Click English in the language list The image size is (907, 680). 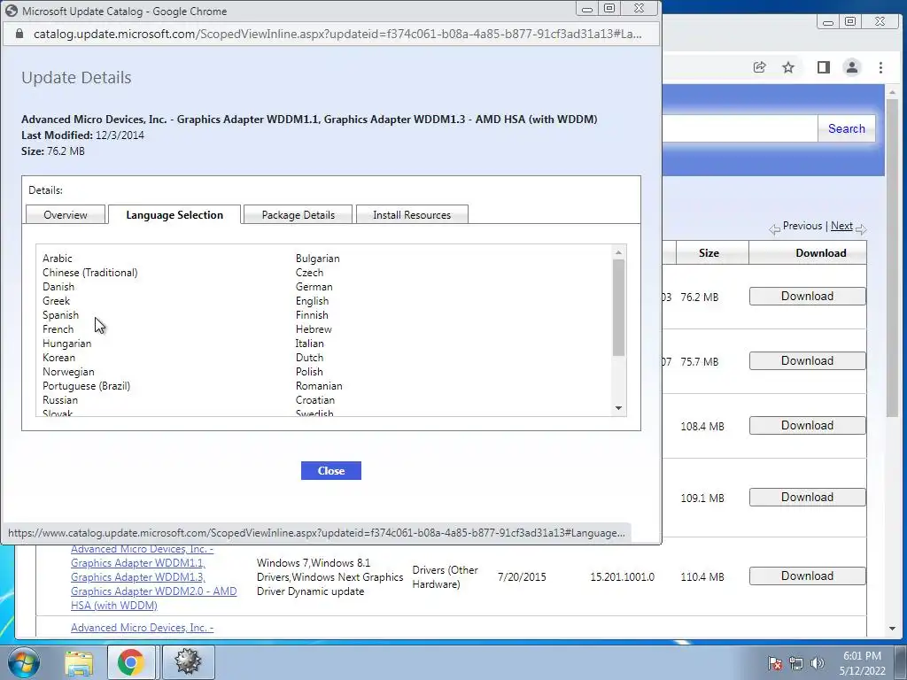pyautogui.click(x=312, y=301)
